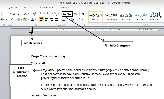
Task: Open the font color dropdown arrow
Action: 36,19
